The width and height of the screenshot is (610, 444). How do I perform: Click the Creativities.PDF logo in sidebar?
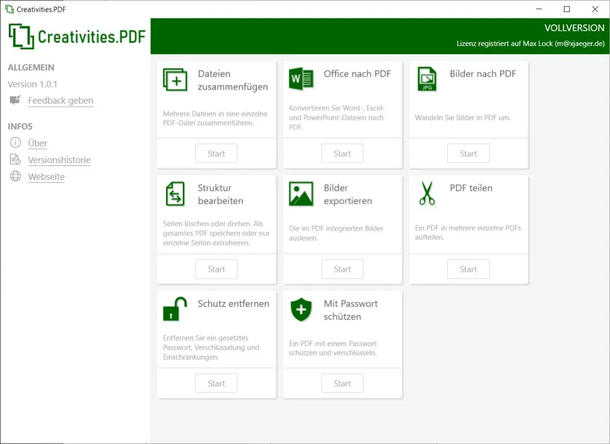pyautogui.click(x=77, y=37)
